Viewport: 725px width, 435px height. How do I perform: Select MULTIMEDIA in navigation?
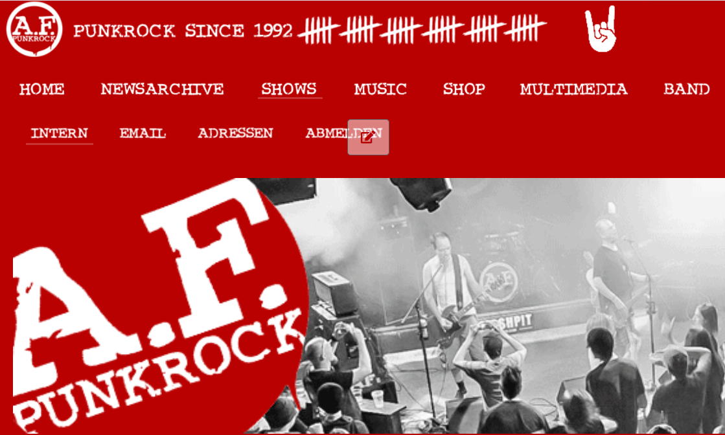(574, 89)
